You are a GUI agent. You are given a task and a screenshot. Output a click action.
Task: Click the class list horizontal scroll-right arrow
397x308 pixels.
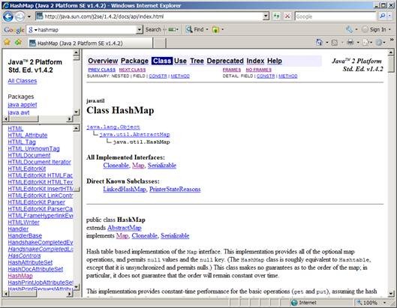click(70, 294)
